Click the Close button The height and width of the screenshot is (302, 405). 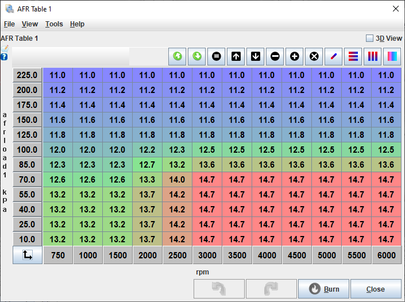click(x=376, y=289)
